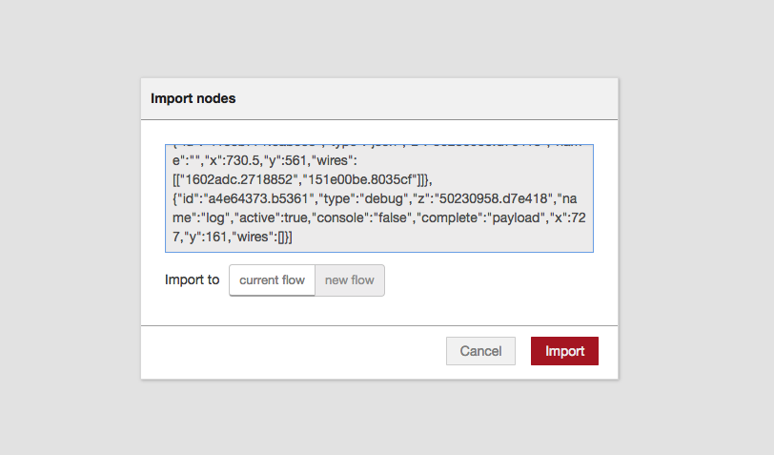Image resolution: width=774 pixels, height=455 pixels.
Task: Click the partially hidden top JSON line
Action: pos(377,146)
